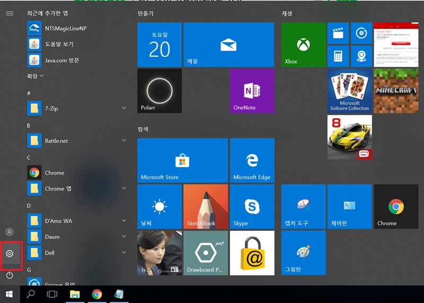Expand the Daum folder chevron
Viewport: 424px width, 303px height.
pos(124,236)
